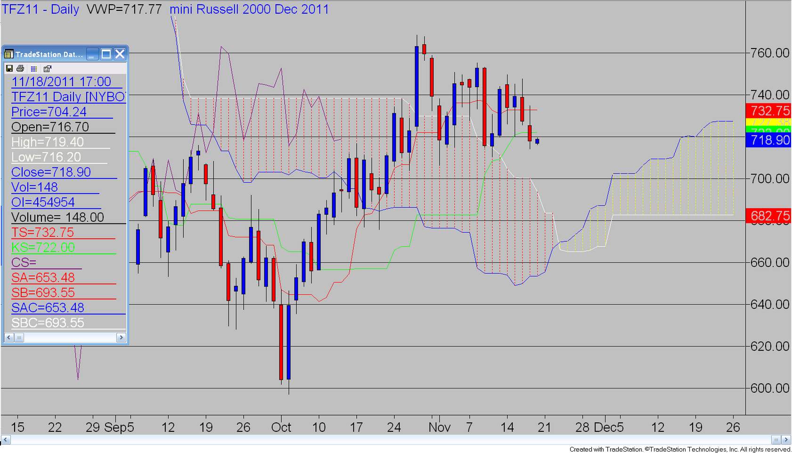Screen dimensions: 792x453
Task: Click the 620.00 price axis label
Action: pos(770,346)
